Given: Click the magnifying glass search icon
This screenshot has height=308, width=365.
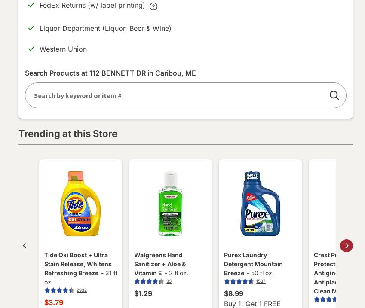Looking at the screenshot, I should (x=334, y=95).
